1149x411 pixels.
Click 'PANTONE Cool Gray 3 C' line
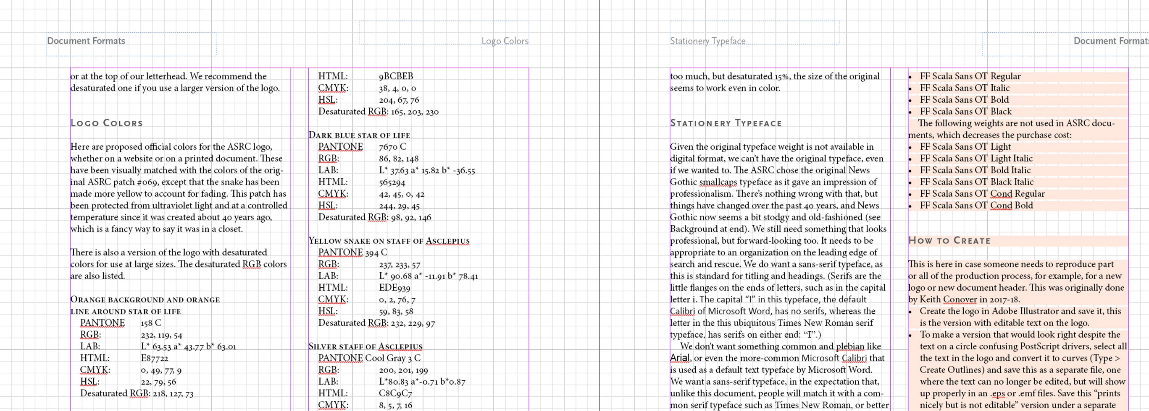[x=369, y=359]
